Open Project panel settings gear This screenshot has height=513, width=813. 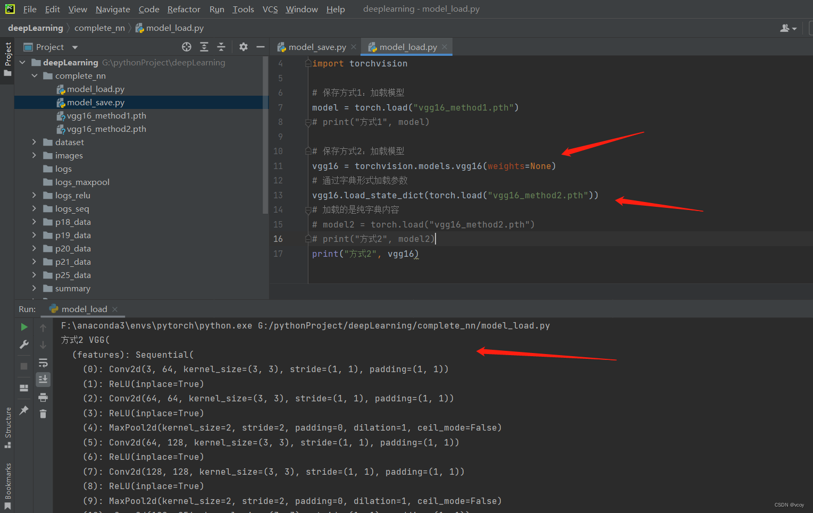[244, 47]
